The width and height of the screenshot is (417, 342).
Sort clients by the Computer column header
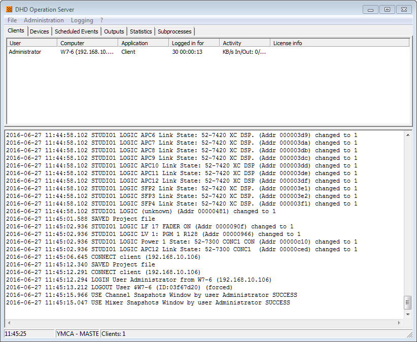(x=87, y=43)
